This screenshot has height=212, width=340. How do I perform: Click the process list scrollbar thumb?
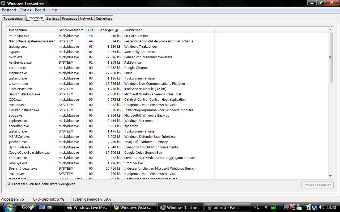point(331,58)
